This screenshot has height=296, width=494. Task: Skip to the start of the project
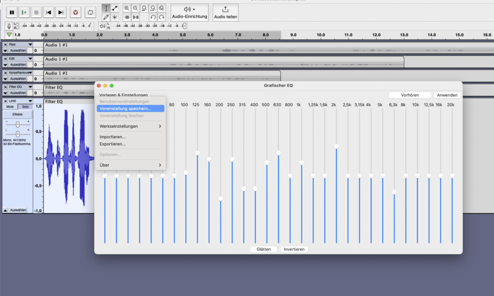[49, 12]
